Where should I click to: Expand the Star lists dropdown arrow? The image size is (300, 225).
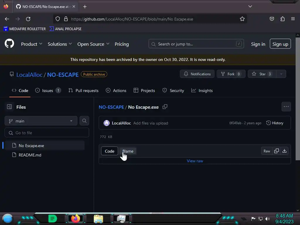click(x=281, y=74)
